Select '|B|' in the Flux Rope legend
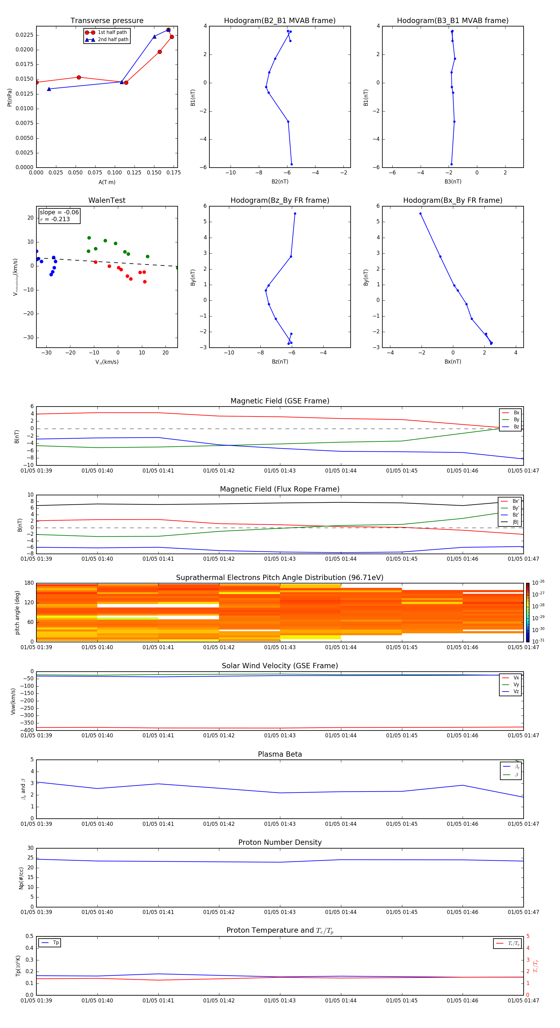 pyautogui.click(x=510, y=522)
